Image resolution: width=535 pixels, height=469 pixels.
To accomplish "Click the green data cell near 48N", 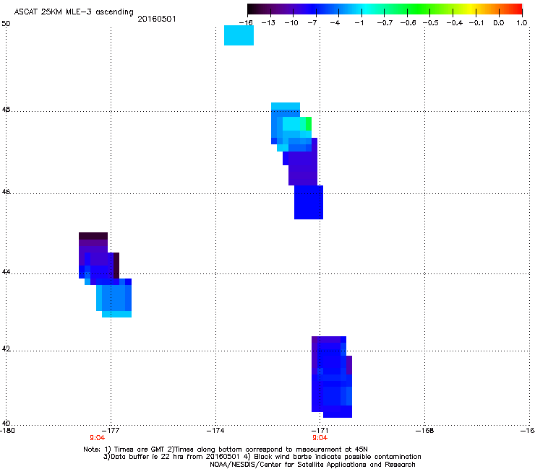I will tap(309, 123).
